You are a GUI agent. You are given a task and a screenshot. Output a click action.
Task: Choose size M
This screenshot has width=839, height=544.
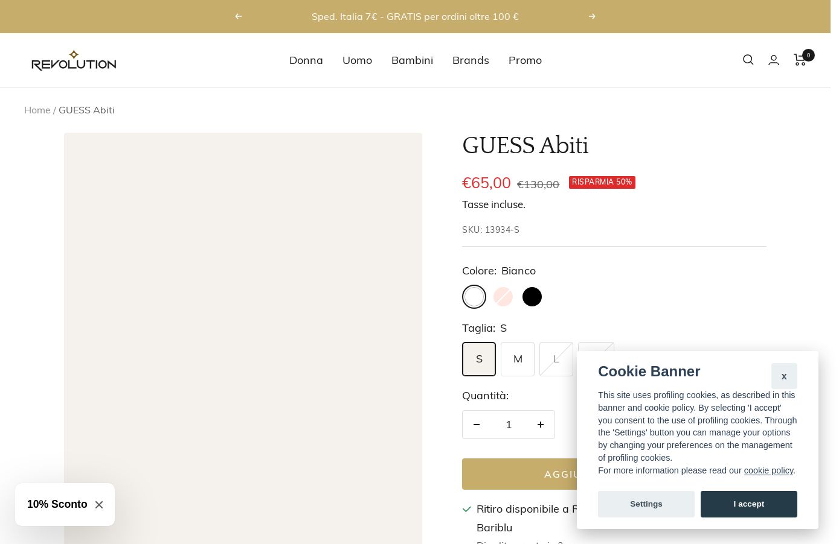518,359
